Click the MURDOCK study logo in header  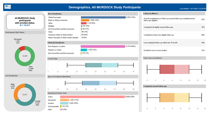[8, 7]
